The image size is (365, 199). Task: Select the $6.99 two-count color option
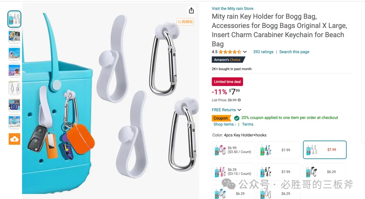[x=233, y=150]
